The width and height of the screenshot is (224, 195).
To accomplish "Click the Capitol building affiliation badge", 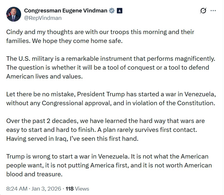I will (119, 11).
